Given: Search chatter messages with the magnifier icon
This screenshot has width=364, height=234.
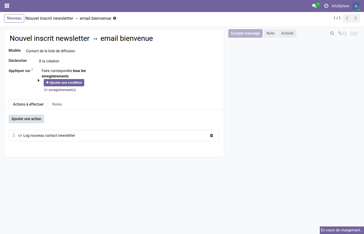Looking at the screenshot, I should click(x=332, y=33).
